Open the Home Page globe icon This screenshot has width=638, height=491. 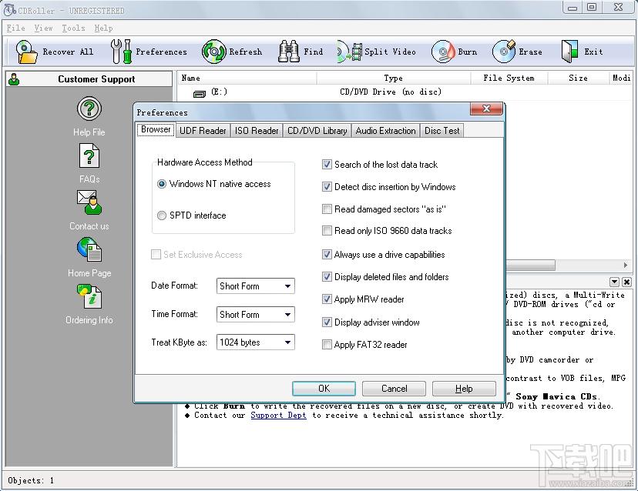point(89,249)
